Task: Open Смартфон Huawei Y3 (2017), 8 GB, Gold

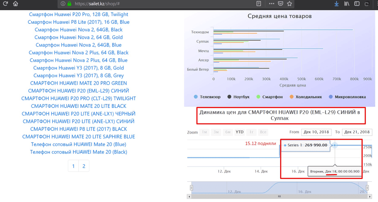Action: coord(79,68)
